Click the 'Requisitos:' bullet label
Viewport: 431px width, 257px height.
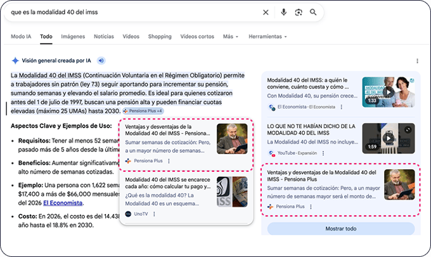34,141
